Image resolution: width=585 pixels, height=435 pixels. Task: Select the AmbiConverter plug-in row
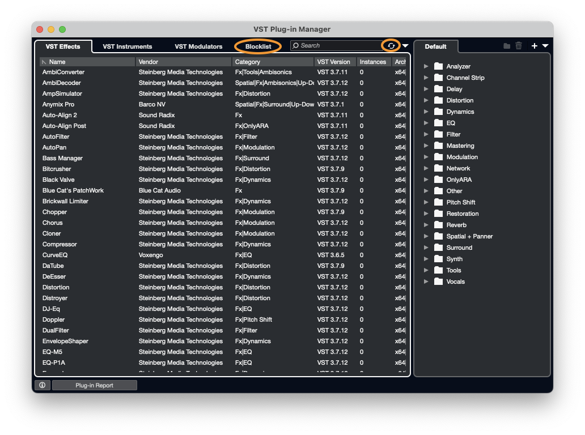tap(223, 72)
